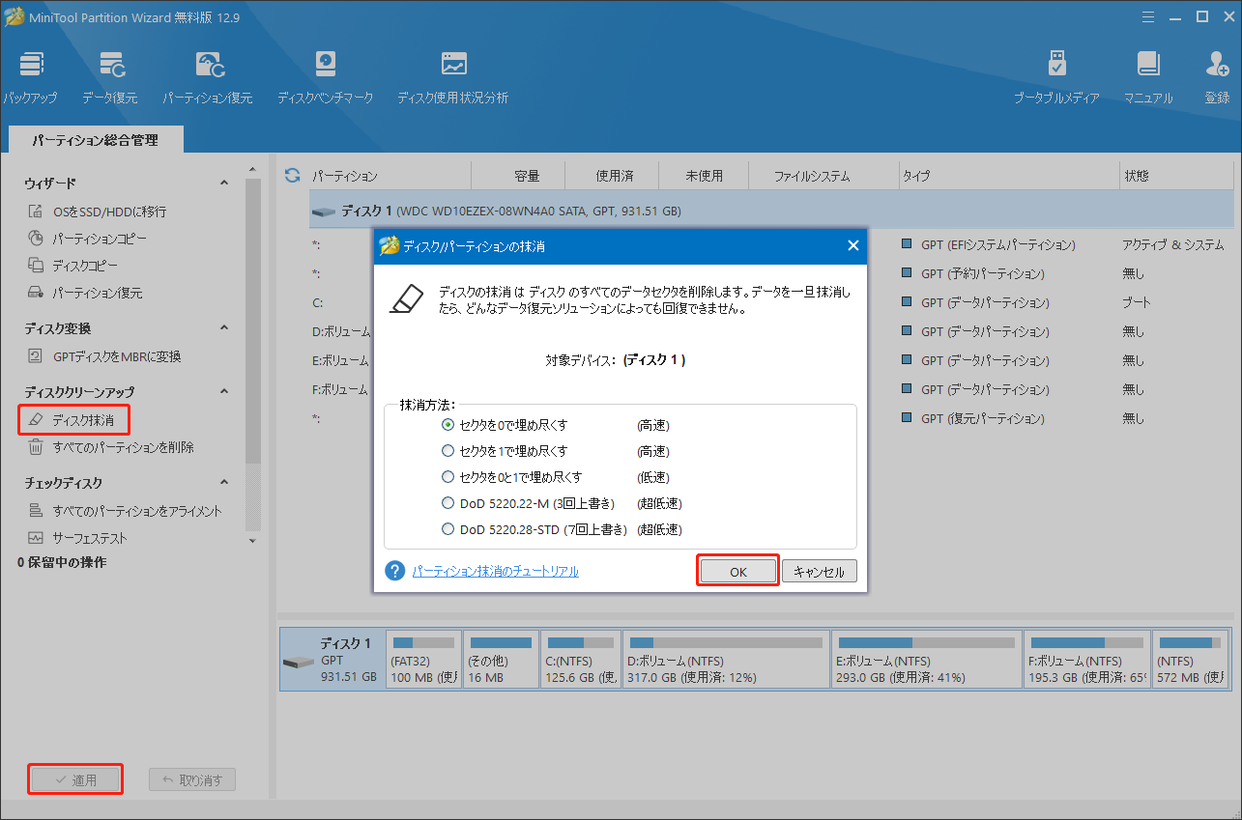Image resolution: width=1242 pixels, height=820 pixels.
Task: Select D:ボリューム row in list
Action: tap(340, 331)
